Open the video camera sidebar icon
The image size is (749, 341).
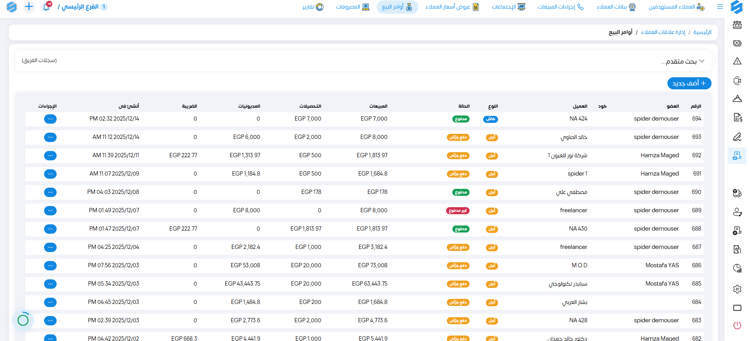pos(737,81)
